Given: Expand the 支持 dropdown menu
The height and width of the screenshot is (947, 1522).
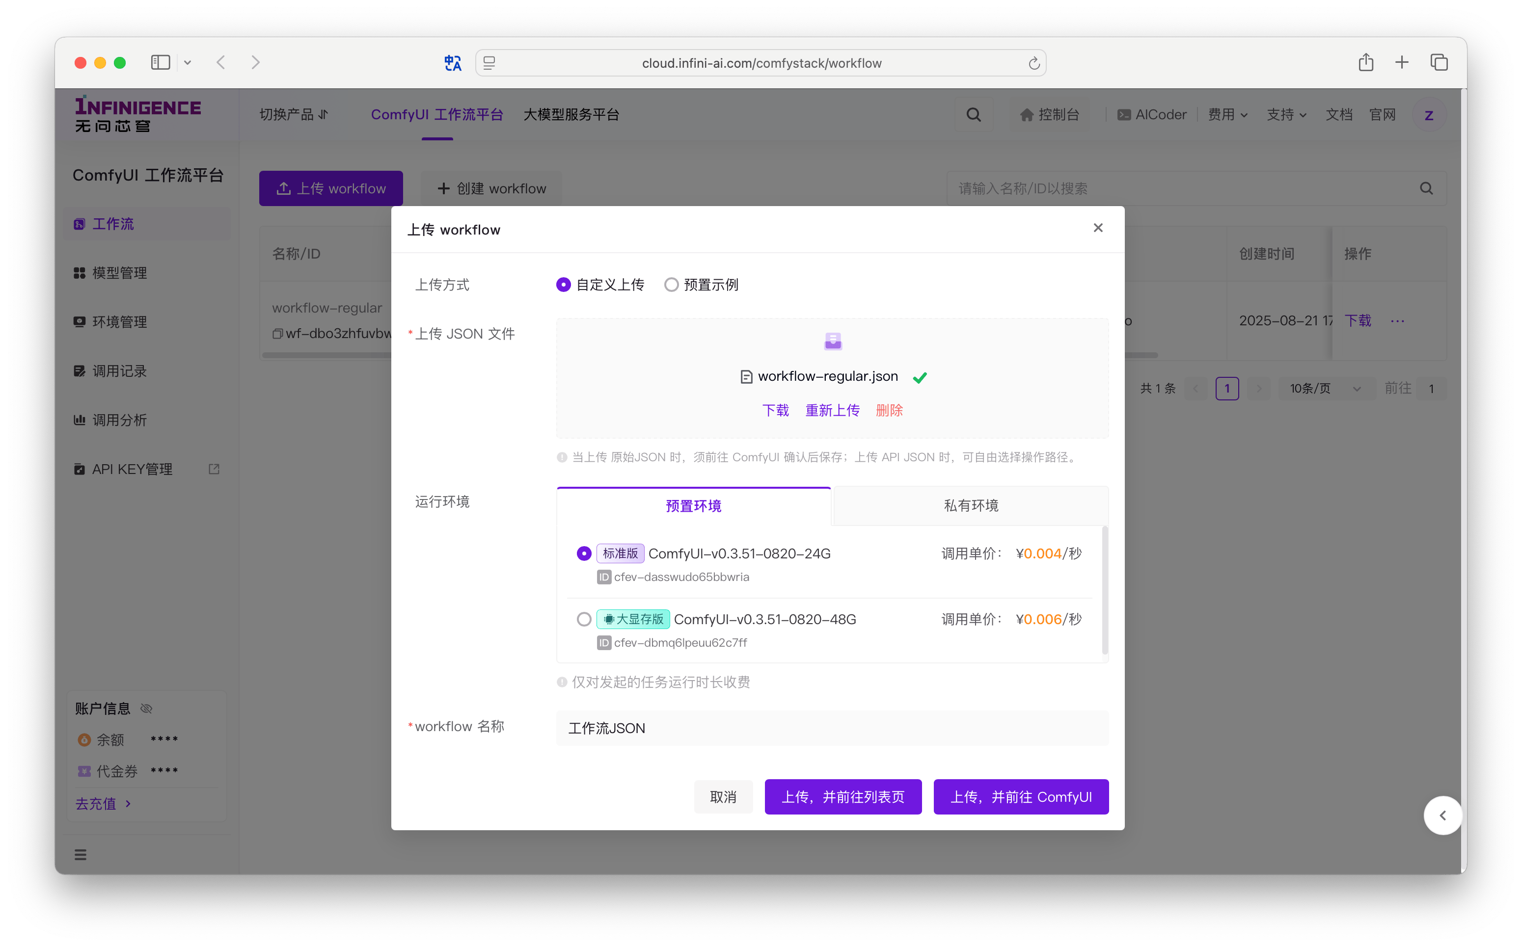Looking at the screenshot, I should click(1287, 115).
